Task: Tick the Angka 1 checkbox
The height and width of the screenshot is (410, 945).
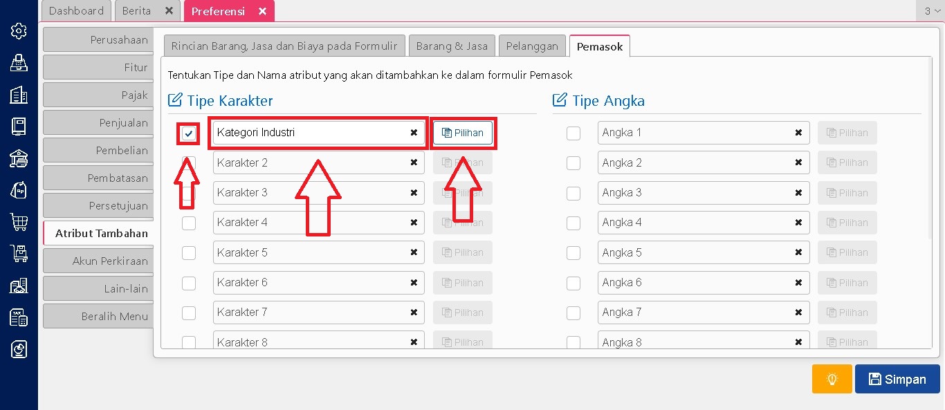Action: [573, 133]
